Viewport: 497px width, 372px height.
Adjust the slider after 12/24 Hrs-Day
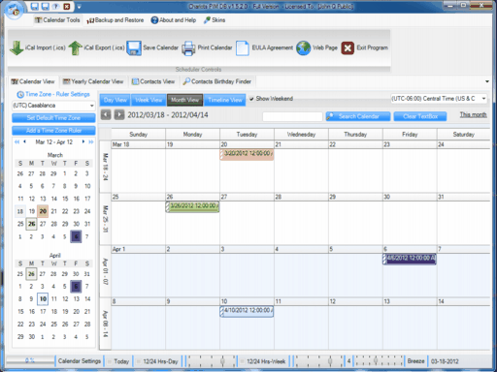(x=212, y=360)
